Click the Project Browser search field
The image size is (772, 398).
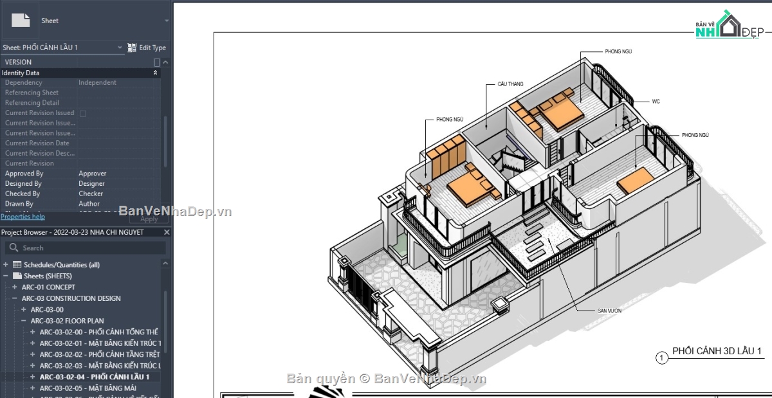(86, 248)
